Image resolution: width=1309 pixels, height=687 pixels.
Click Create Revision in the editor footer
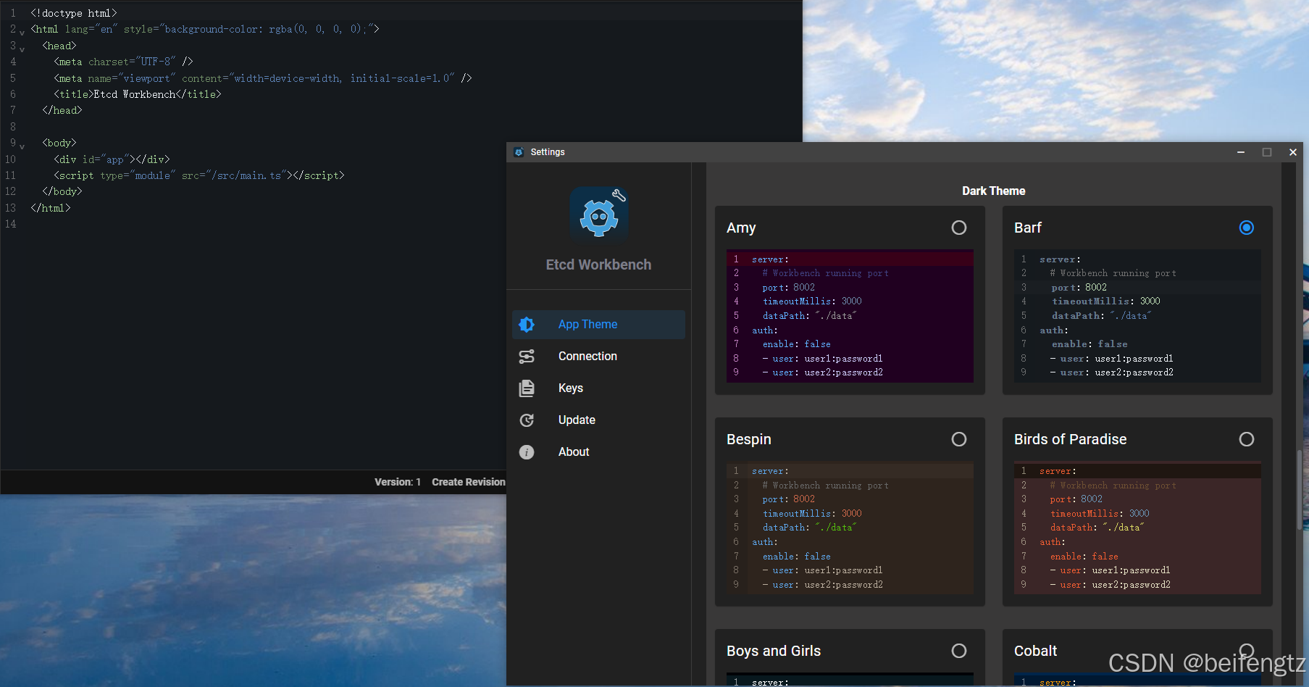click(x=469, y=482)
